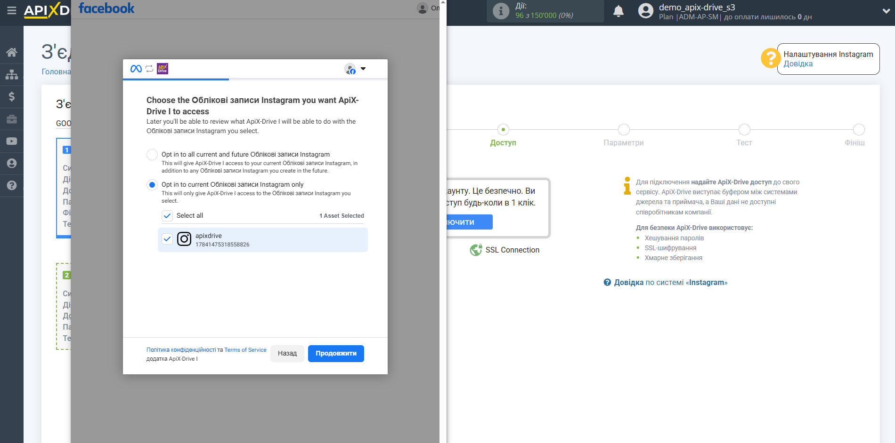Select opt in to all current and future accounts

(152, 155)
